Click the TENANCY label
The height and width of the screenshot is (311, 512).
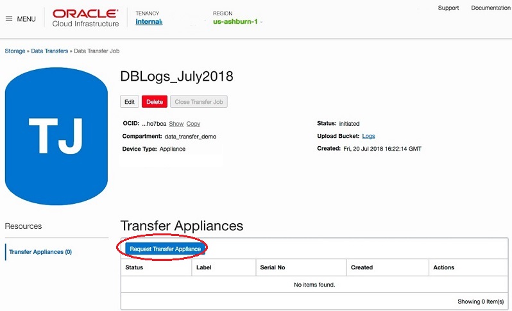coord(148,13)
